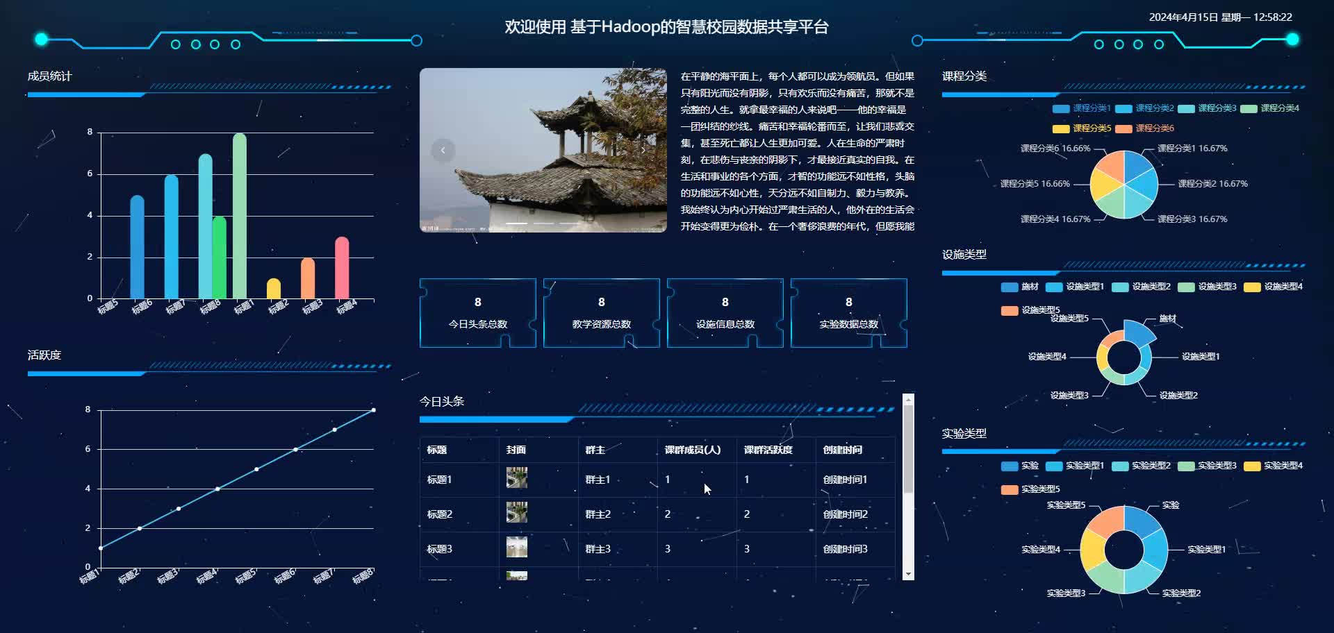1334x633 pixels.
Task: Click the pavilion carousel photo
Action: [x=543, y=150]
